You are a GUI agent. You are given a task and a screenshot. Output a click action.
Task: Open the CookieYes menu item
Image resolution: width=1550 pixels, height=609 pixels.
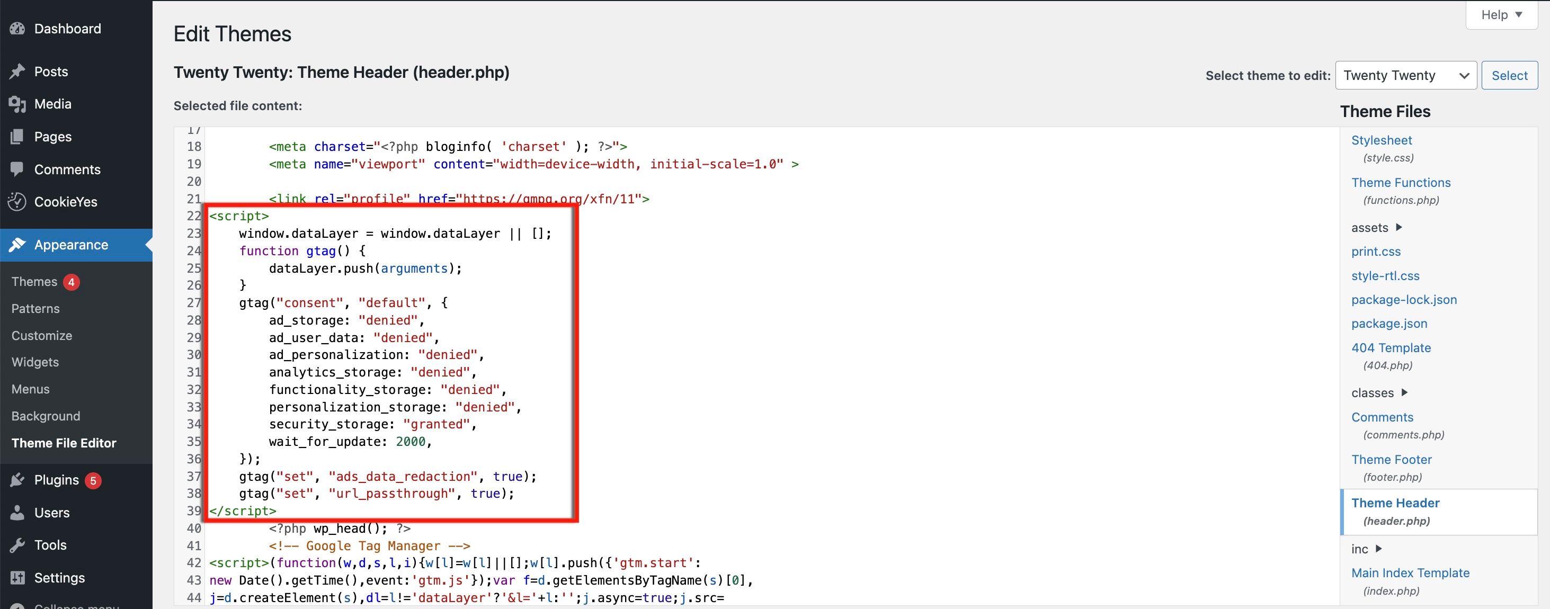tap(66, 202)
